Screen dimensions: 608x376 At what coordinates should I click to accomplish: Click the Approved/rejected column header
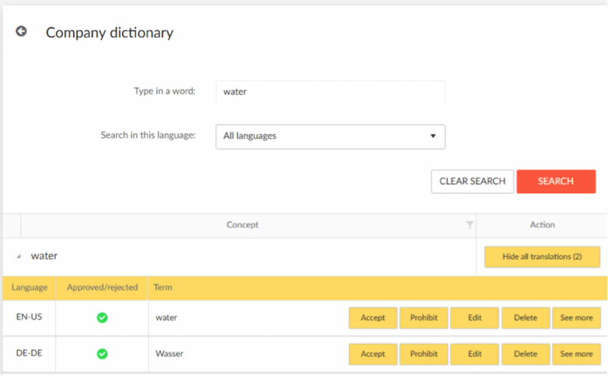click(x=102, y=287)
